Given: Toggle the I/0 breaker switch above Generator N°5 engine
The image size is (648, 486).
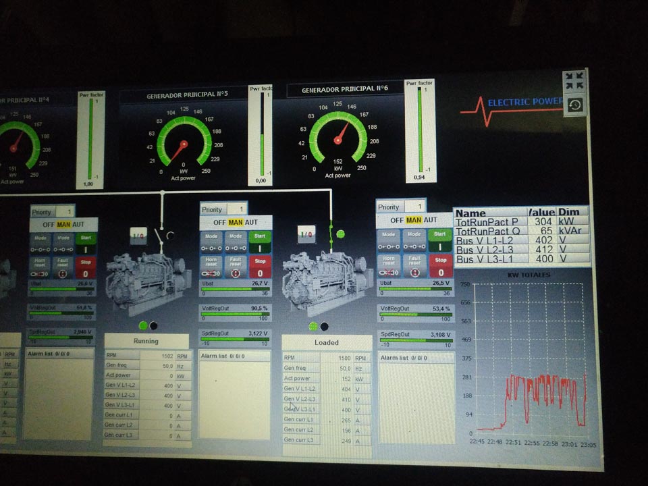Looking at the screenshot, I should point(139,236).
